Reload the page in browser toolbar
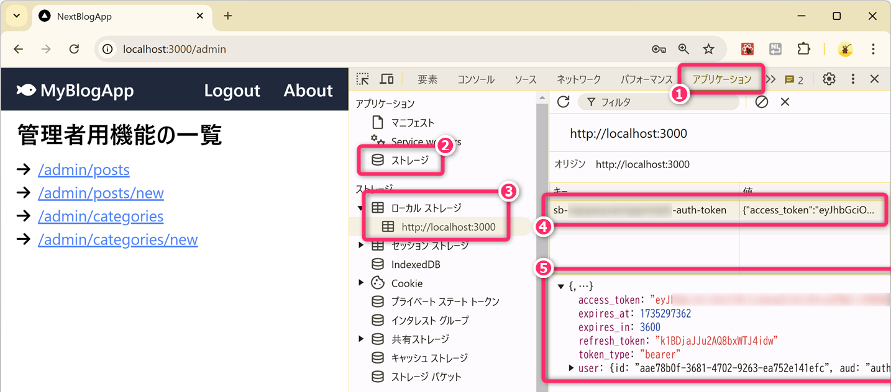The width and height of the screenshot is (891, 392). coord(74,49)
